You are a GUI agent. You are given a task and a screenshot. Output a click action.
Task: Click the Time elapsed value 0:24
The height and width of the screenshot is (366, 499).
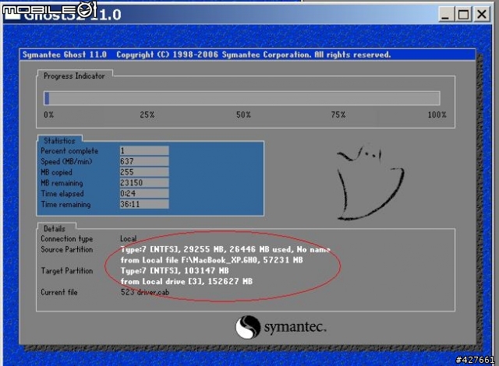[x=144, y=193]
